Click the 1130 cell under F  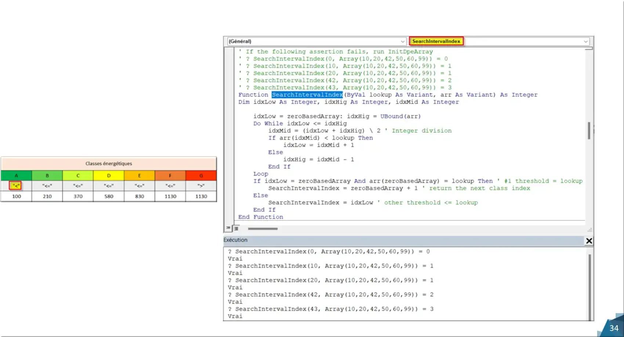(x=170, y=196)
